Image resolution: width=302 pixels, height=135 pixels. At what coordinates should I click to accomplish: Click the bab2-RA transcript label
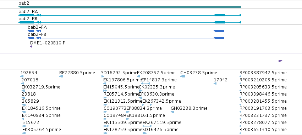tap(28, 12)
